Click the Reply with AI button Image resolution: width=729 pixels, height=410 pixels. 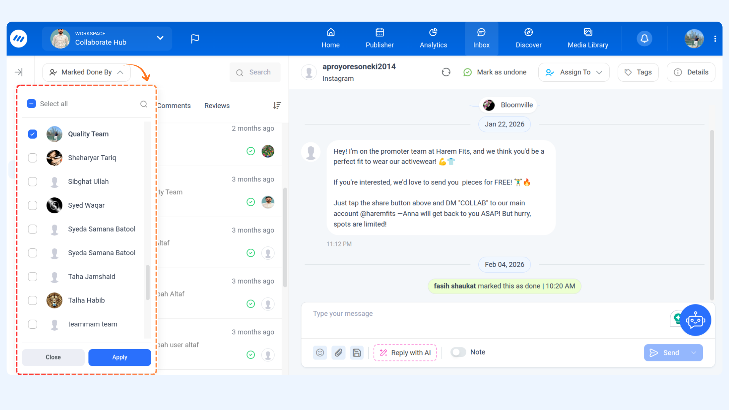(x=405, y=353)
